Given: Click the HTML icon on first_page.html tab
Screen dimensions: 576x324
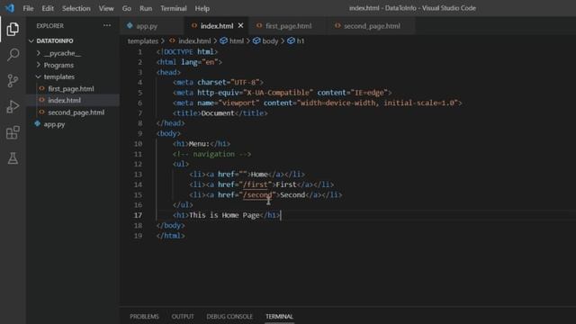Looking at the screenshot, I should 259,26.
